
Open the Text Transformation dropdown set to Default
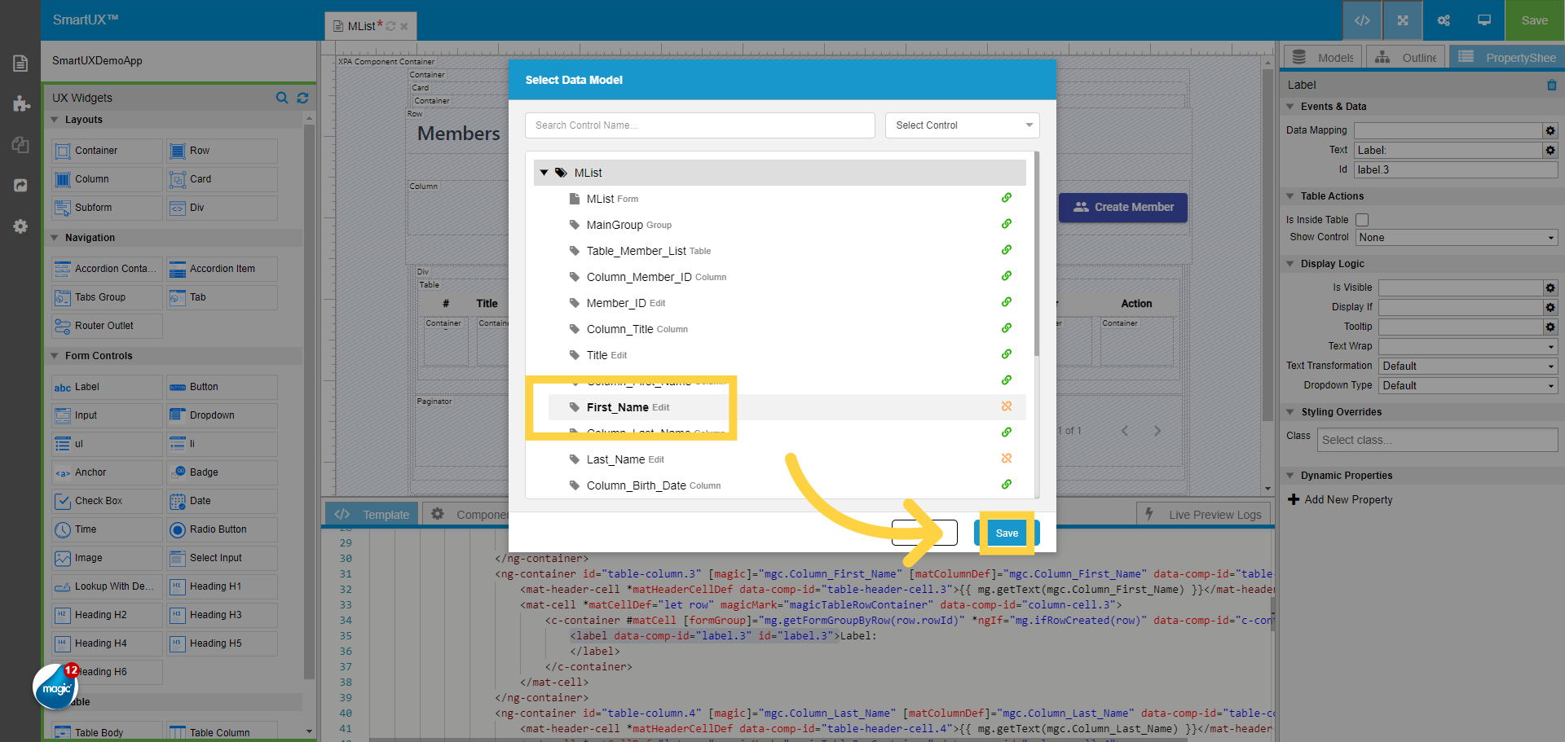pos(1467,366)
